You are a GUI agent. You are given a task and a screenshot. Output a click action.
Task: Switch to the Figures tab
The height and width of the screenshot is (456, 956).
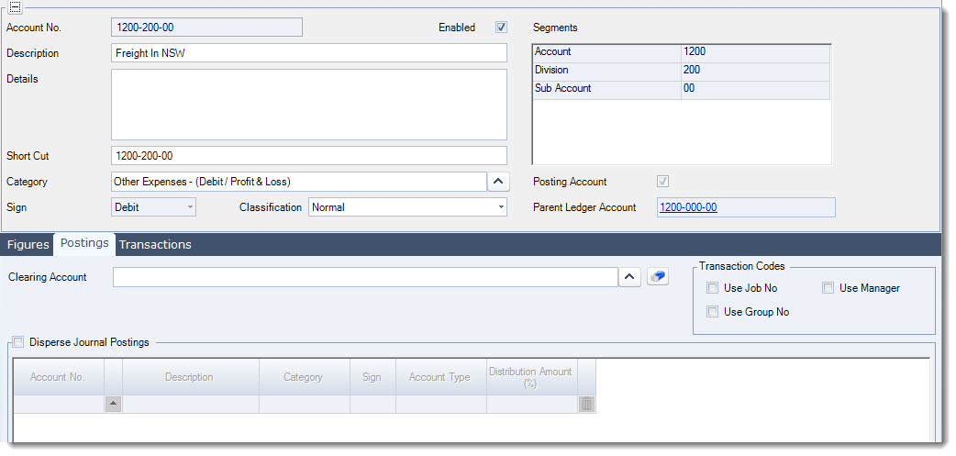click(x=28, y=244)
